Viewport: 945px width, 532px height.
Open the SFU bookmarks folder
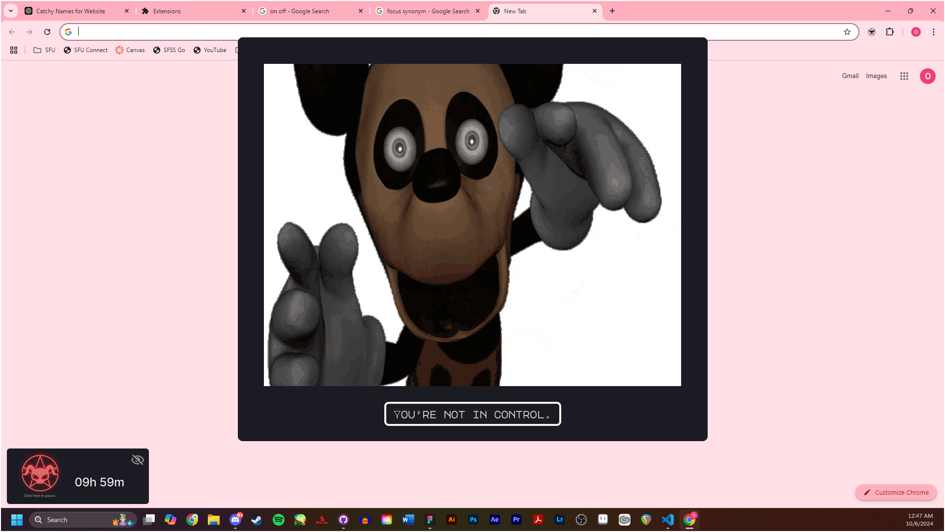[x=44, y=50]
